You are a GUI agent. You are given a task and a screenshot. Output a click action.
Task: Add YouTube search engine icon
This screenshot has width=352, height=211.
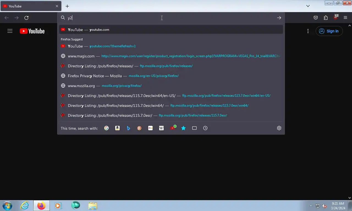point(173,128)
